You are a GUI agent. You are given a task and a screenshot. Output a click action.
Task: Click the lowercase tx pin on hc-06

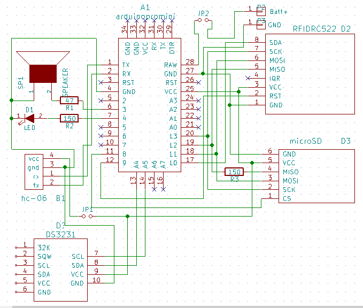coord(36,185)
